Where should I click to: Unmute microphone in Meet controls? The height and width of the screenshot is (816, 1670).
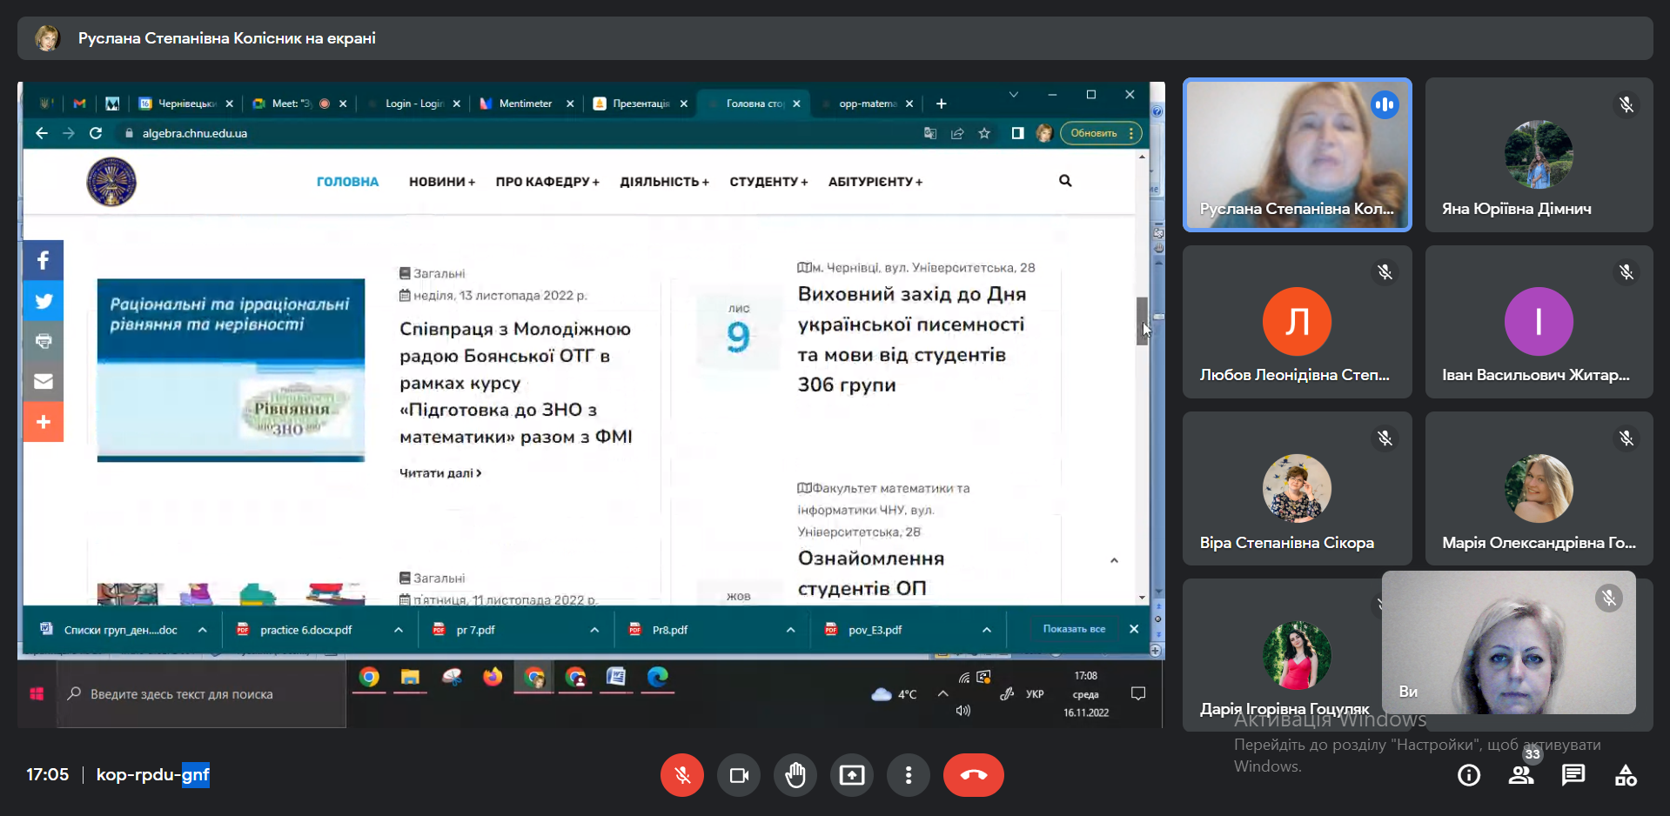(x=682, y=775)
